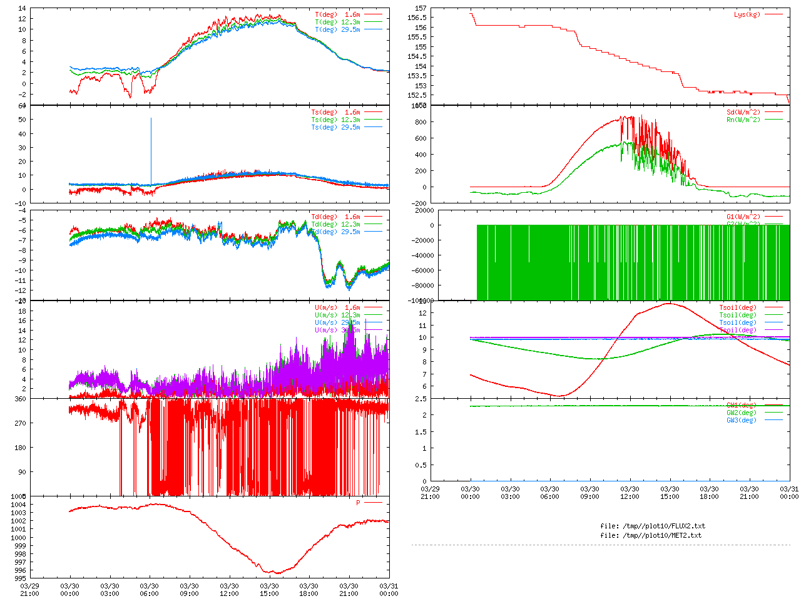Pick the purple 'U(m/s) 30.5m' legend label
This screenshot has width=801, height=601.
coord(338,330)
